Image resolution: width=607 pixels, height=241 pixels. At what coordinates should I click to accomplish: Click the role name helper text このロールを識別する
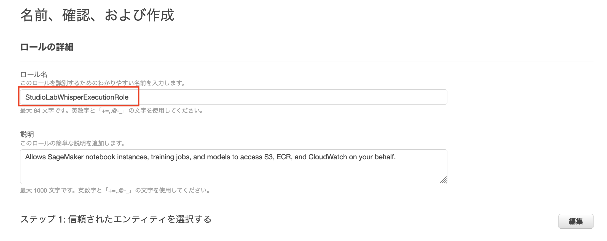[x=102, y=83]
